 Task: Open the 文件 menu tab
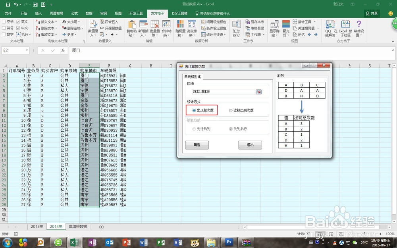tap(8, 13)
